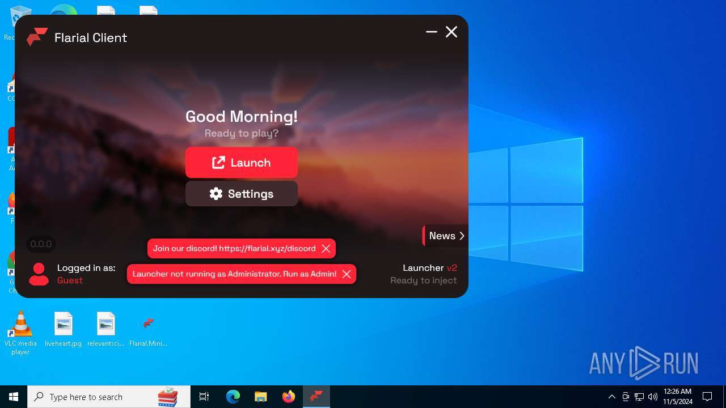Click the security tray icon beside the network icon
Image resolution: width=726 pixels, height=408 pixels.
626,397
